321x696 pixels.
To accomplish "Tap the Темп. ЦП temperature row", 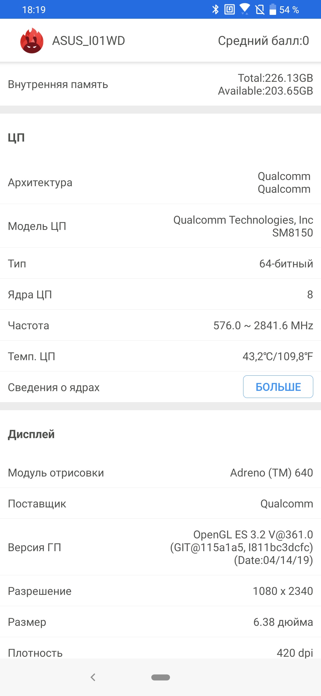I will pos(160,356).
